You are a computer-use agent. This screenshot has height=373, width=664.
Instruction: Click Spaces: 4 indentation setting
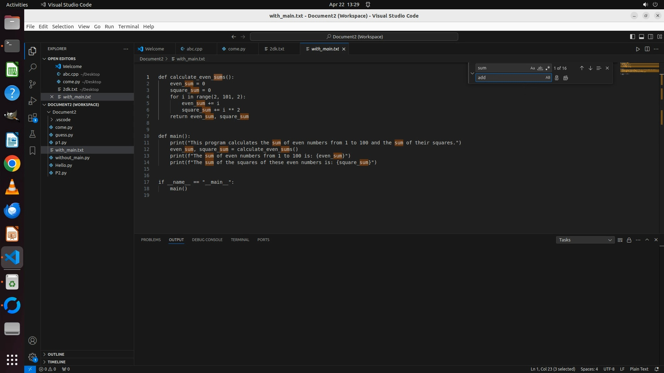[589, 369]
